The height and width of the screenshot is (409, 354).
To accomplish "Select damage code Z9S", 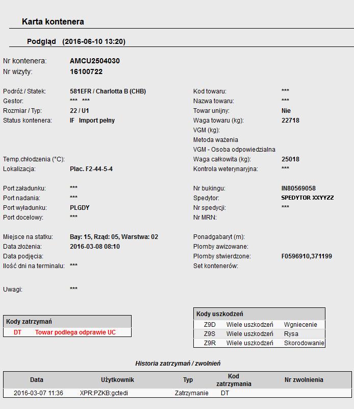I will point(210,334).
